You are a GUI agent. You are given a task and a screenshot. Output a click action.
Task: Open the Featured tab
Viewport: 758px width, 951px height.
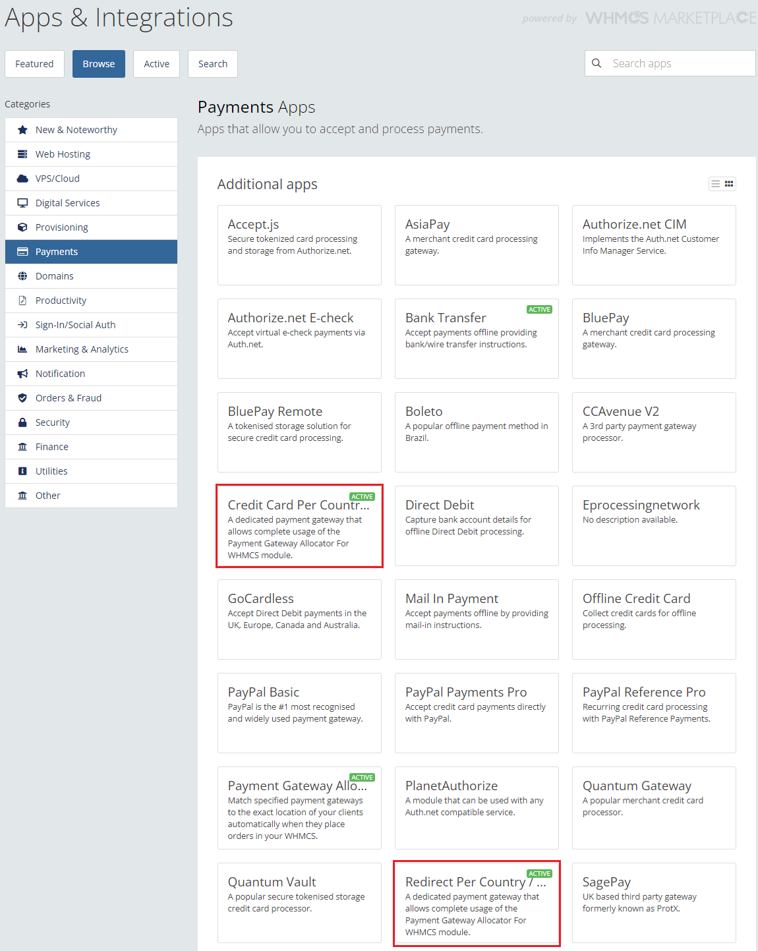[x=34, y=64]
